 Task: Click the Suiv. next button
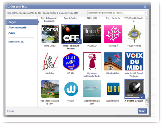pyautogui.click(x=142, y=111)
